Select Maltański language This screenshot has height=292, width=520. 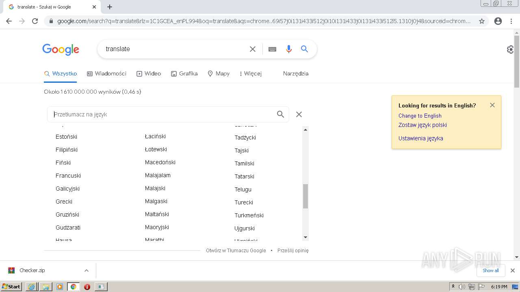pos(157,214)
